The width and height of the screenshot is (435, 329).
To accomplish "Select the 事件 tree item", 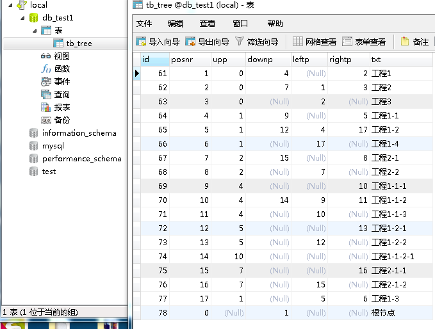I will 56,81.
